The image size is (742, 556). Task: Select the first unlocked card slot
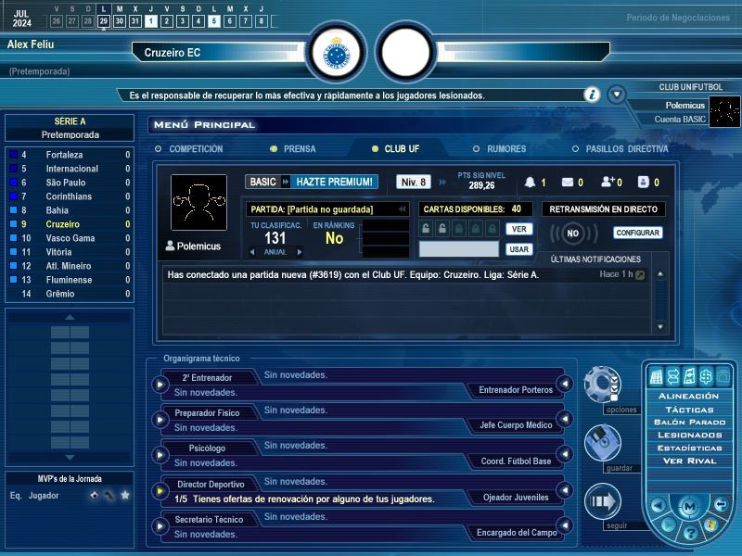pyautogui.click(x=426, y=229)
